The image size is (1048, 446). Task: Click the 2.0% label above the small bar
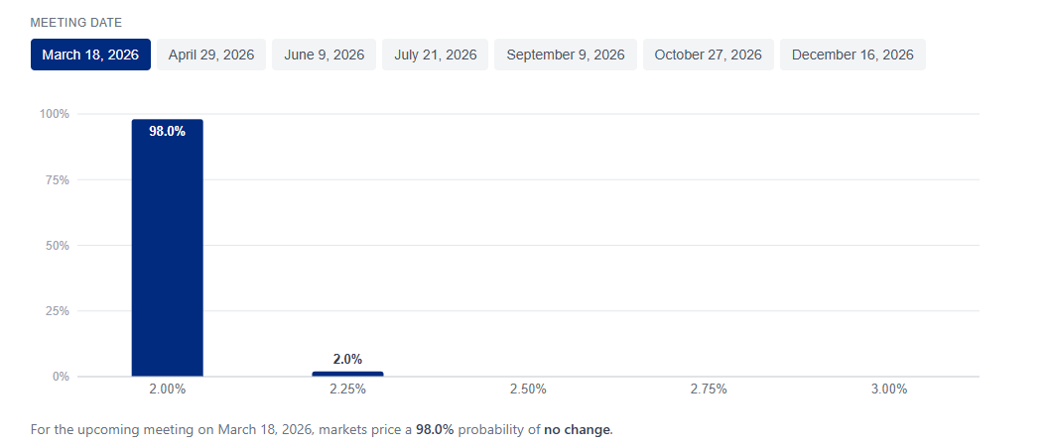(347, 360)
